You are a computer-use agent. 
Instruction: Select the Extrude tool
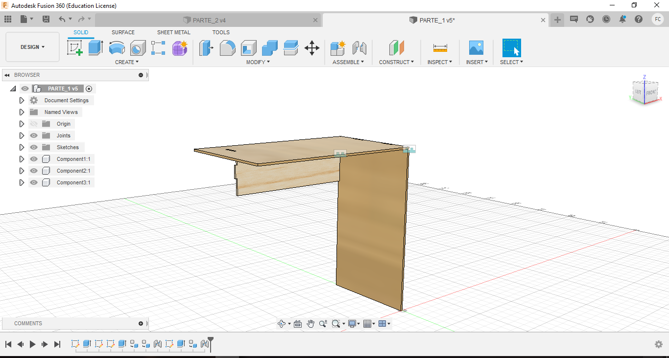pos(96,48)
